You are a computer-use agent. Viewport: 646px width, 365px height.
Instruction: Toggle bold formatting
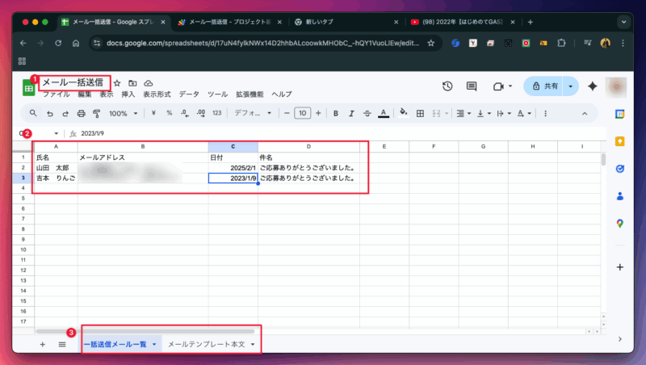[335, 113]
